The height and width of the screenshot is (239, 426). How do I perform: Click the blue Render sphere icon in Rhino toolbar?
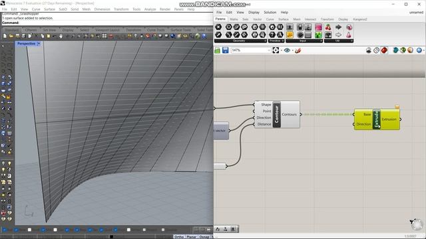pos(173,36)
